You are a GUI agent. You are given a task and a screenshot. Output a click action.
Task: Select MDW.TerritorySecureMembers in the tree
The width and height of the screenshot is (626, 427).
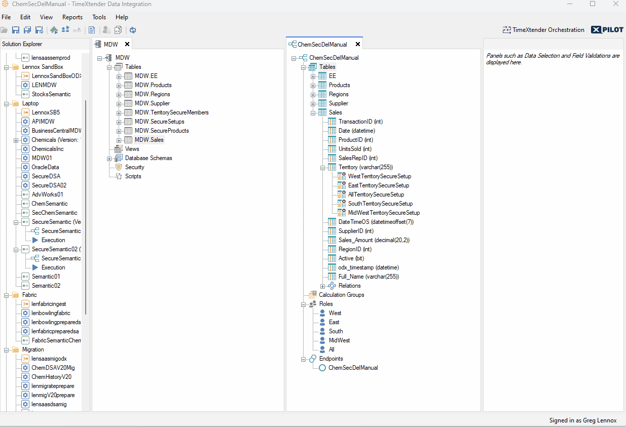point(171,112)
